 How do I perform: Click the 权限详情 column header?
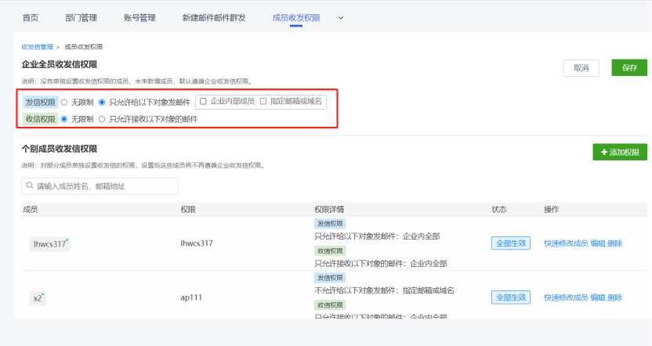[x=329, y=209]
